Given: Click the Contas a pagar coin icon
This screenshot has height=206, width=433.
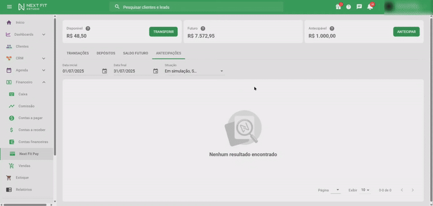Looking at the screenshot, I should (x=11, y=118).
